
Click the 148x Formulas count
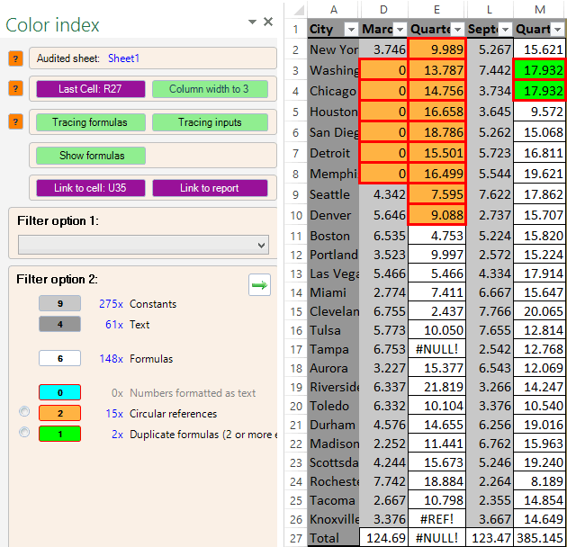click(111, 359)
